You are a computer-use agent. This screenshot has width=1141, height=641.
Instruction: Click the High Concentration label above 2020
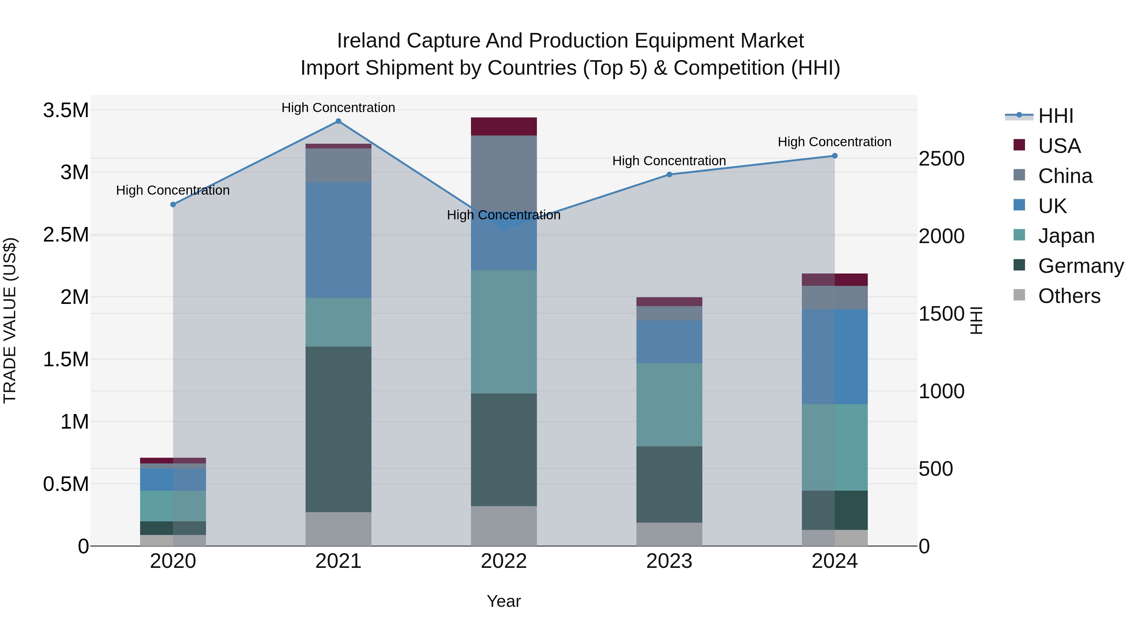coord(173,190)
